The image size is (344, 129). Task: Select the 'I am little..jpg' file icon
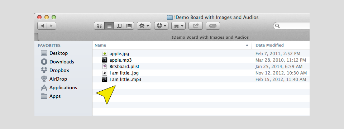[105, 73]
